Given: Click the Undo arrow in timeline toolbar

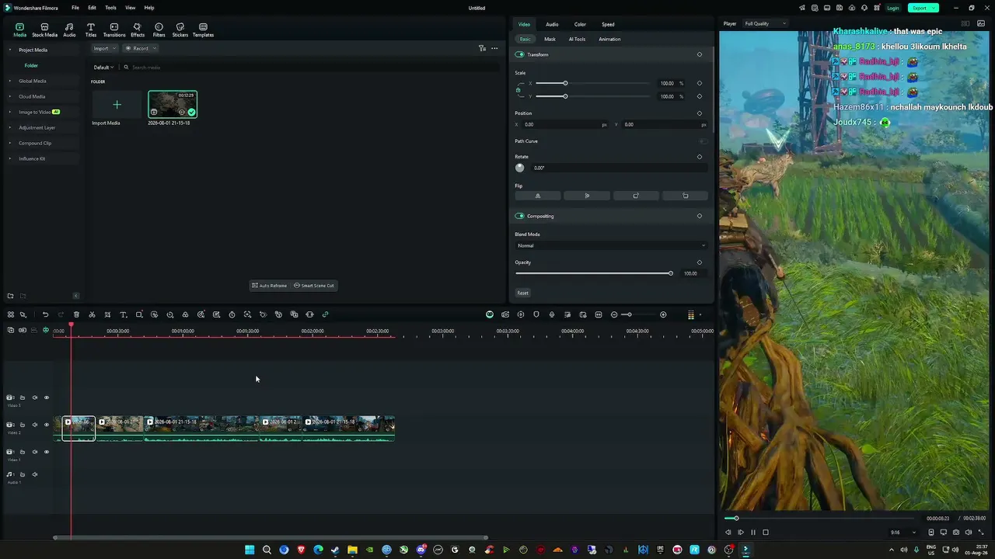Looking at the screenshot, I should click(x=45, y=314).
